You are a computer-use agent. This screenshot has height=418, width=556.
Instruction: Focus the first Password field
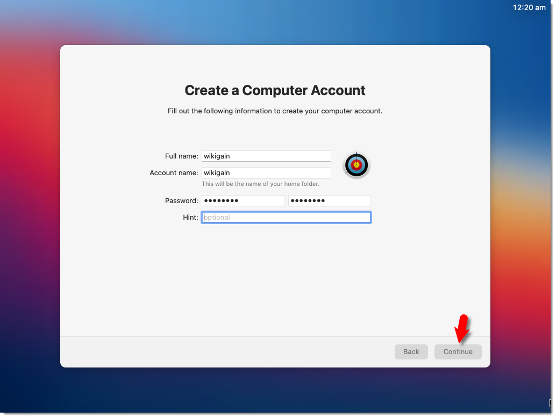pos(243,200)
